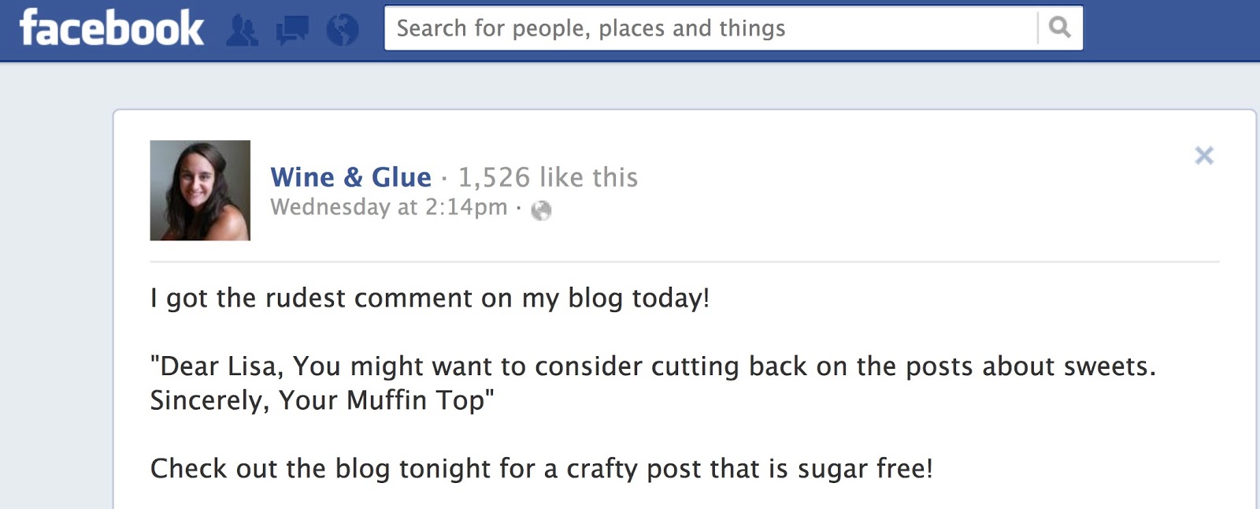Focus the "Search for people, places and things" field
The width and height of the screenshot is (1260, 509).
709,28
